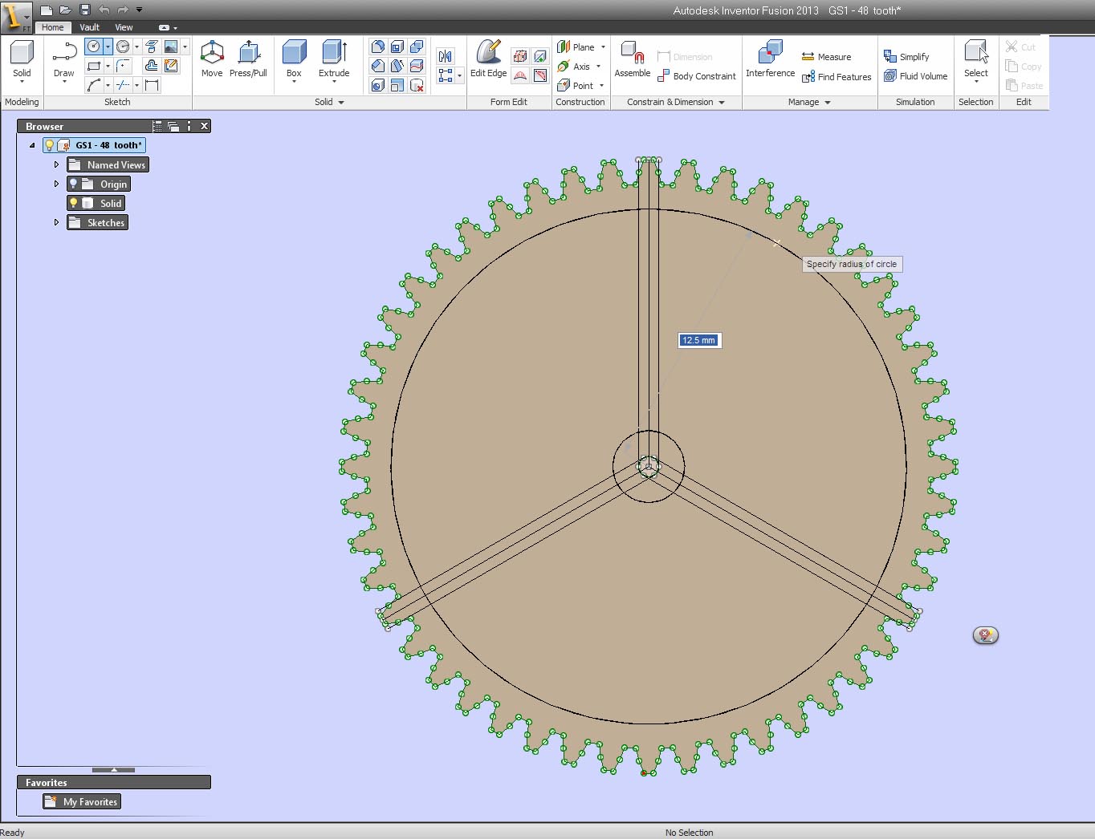Click the My Favorites entry
The width and height of the screenshot is (1095, 839).
click(82, 801)
